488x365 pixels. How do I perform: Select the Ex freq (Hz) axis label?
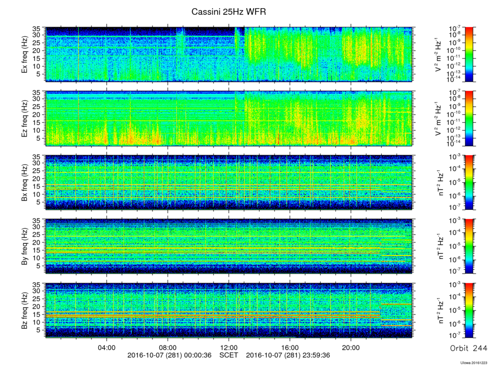point(25,55)
